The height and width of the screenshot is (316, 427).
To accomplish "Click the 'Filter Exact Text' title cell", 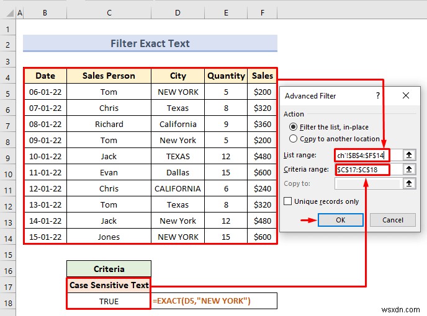I will [x=150, y=43].
